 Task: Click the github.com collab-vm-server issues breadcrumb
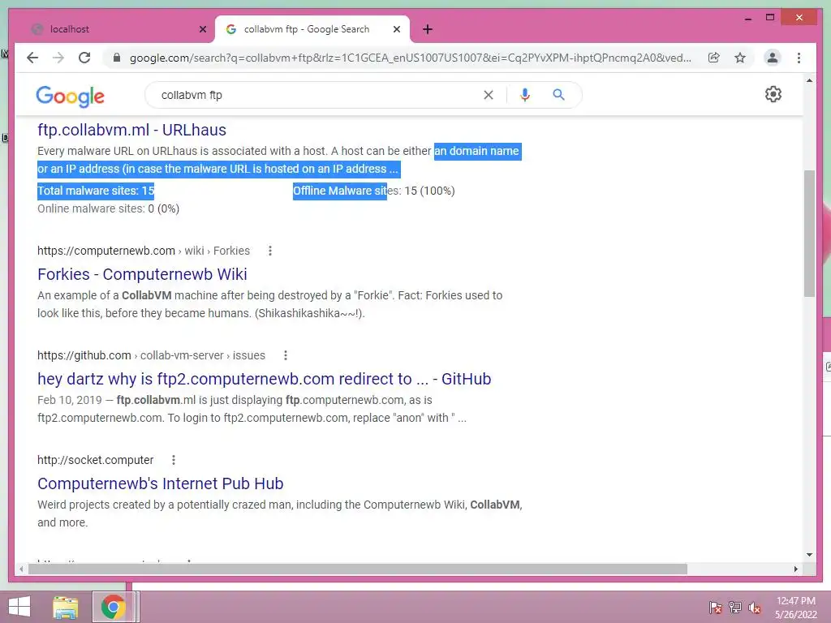click(151, 355)
